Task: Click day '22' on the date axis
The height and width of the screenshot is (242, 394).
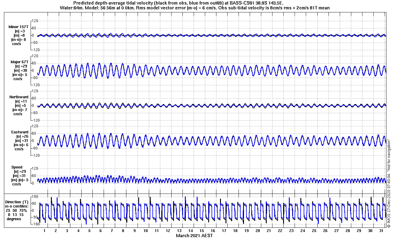Action: [x=280, y=231]
